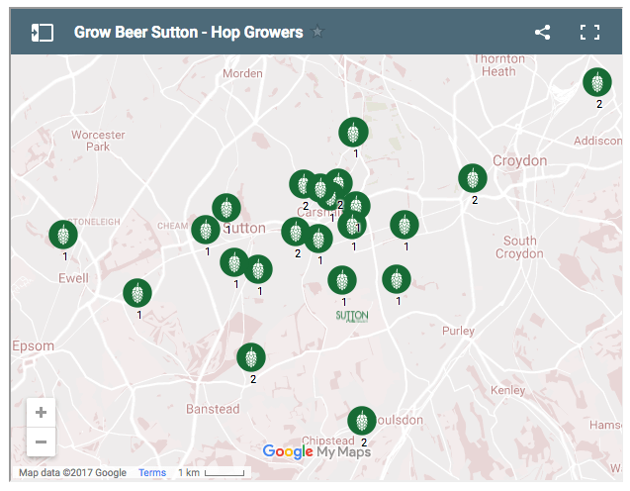
Task: Select the hop marker near Stoneleigh
Action: pyautogui.click(x=63, y=235)
